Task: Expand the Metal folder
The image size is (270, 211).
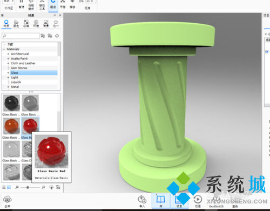Action: (x=8, y=87)
